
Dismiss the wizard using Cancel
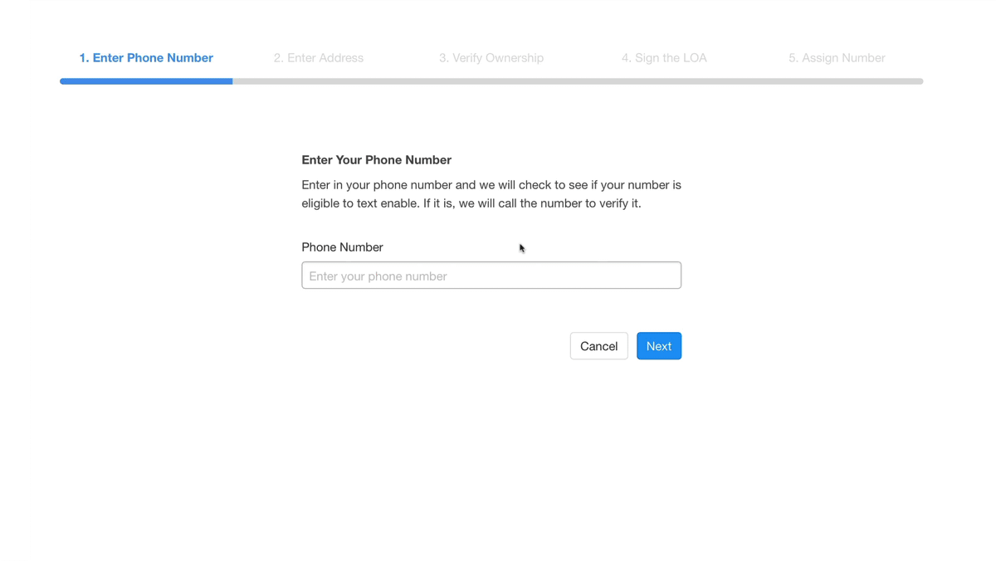[598, 346]
